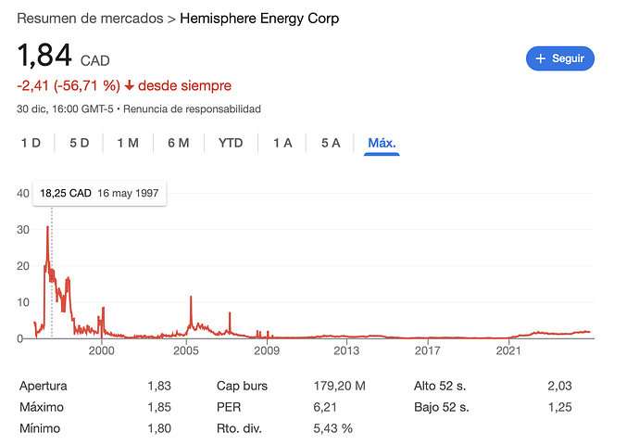This screenshot has width=639, height=445.
Task: Click the 1,84 current price value
Action: point(44,55)
